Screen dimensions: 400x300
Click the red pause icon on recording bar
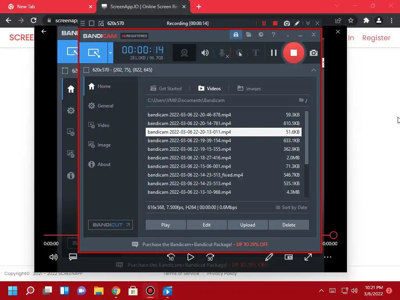click(x=264, y=23)
